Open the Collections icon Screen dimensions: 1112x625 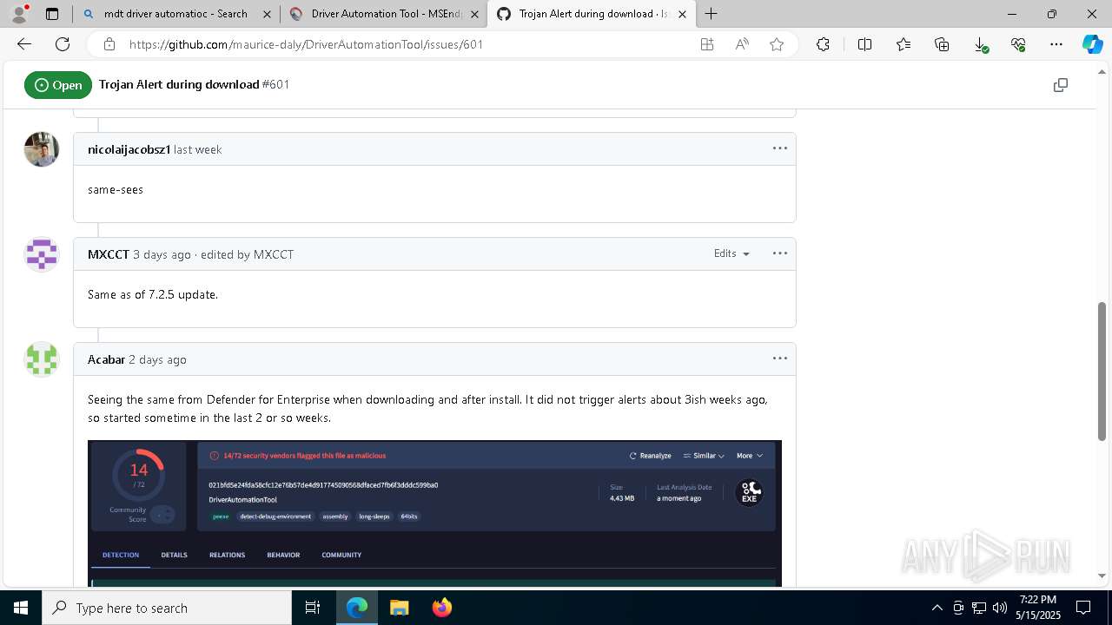coord(942,44)
